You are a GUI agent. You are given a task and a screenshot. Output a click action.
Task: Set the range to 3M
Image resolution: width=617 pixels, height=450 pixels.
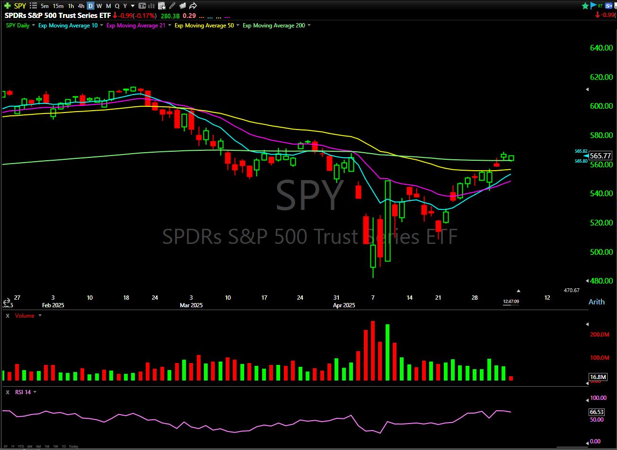pos(38,446)
